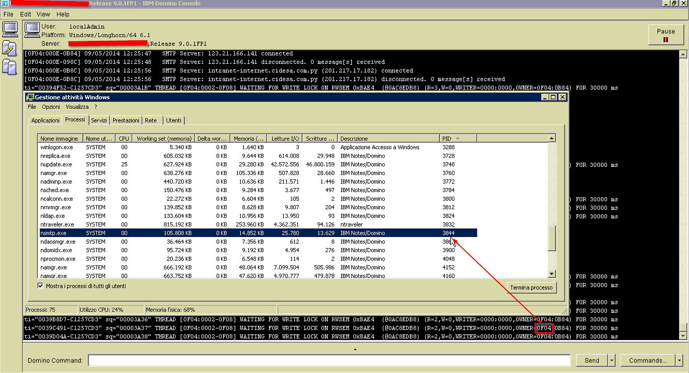Open the Commands... button
This screenshot has height=373, width=689.
[x=648, y=360]
